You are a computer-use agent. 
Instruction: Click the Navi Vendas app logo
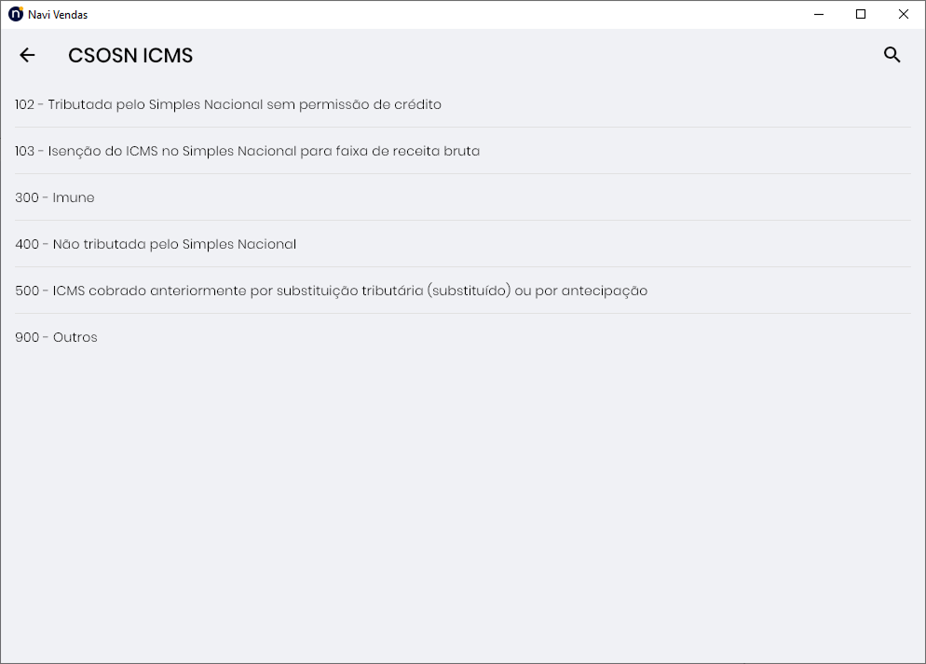(x=16, y=14)
